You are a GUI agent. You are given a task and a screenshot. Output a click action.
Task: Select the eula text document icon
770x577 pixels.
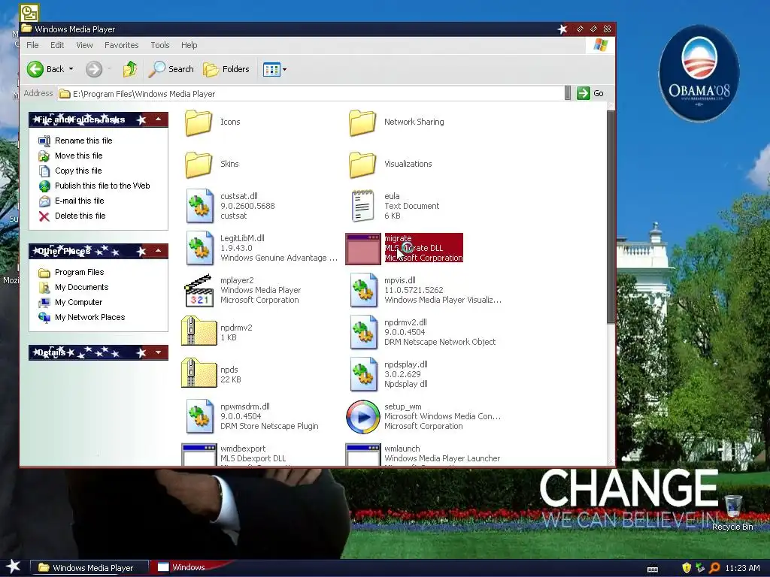pos(363,206)
